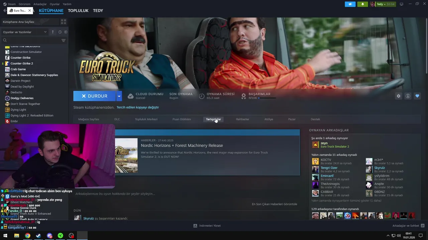Go to the TOPLULUK section
428x240 pixels.
click(x=78, y=11)
